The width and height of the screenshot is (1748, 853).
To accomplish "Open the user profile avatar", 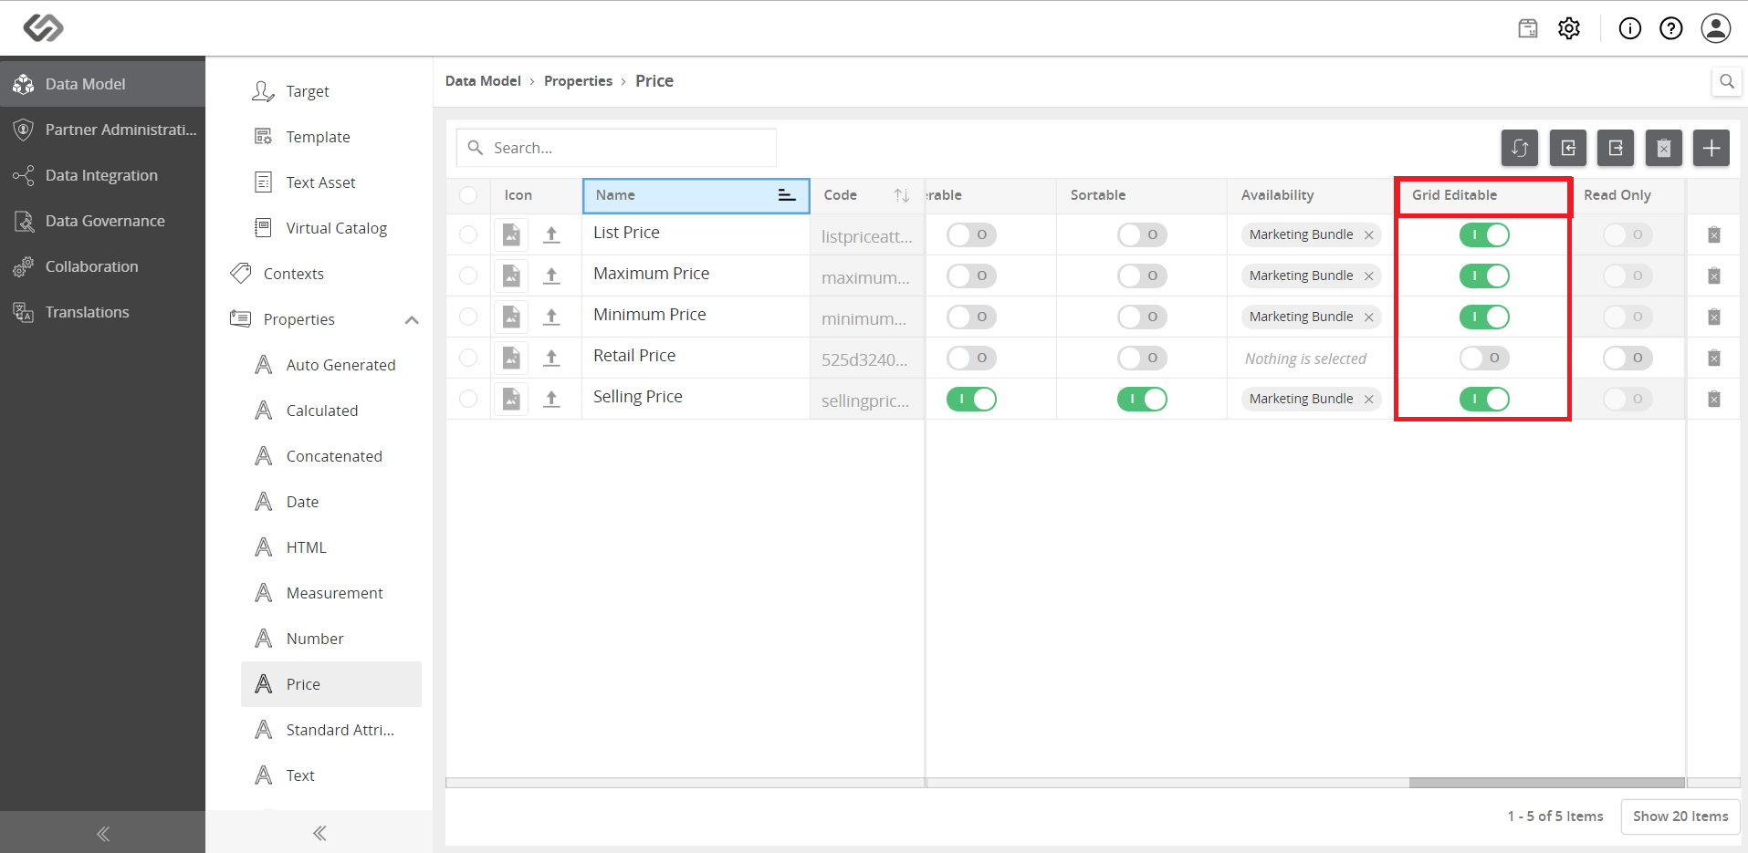I will pyautogui.click(x=1716, y=28).
